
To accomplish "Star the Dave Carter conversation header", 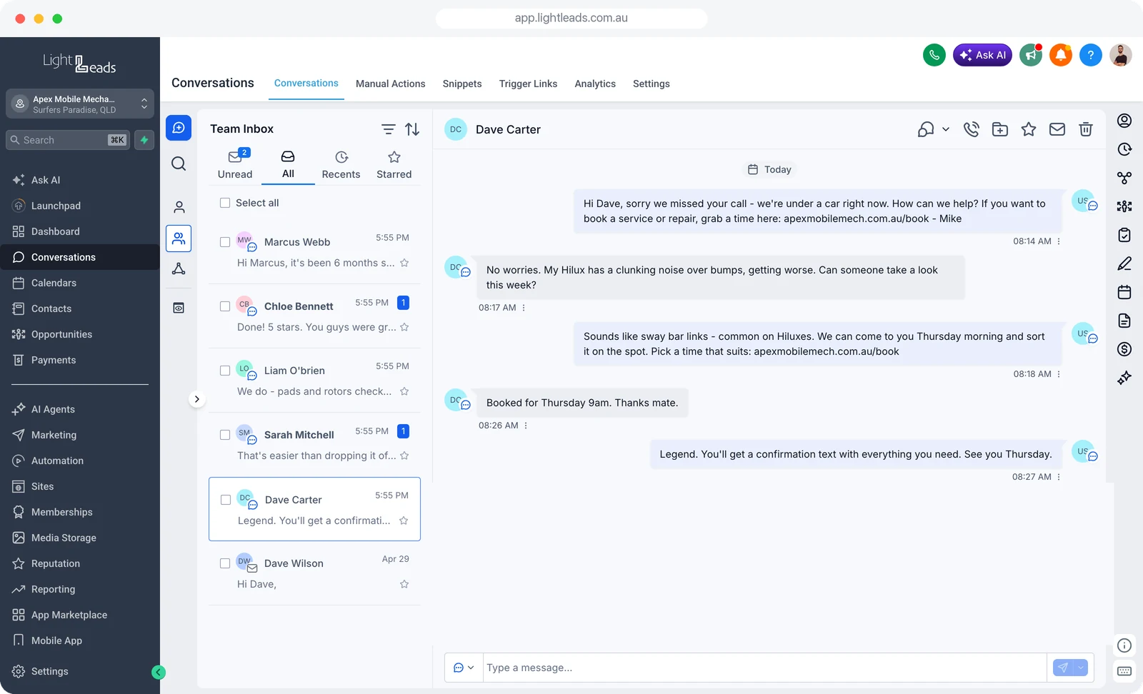I will pos(1029,129).
